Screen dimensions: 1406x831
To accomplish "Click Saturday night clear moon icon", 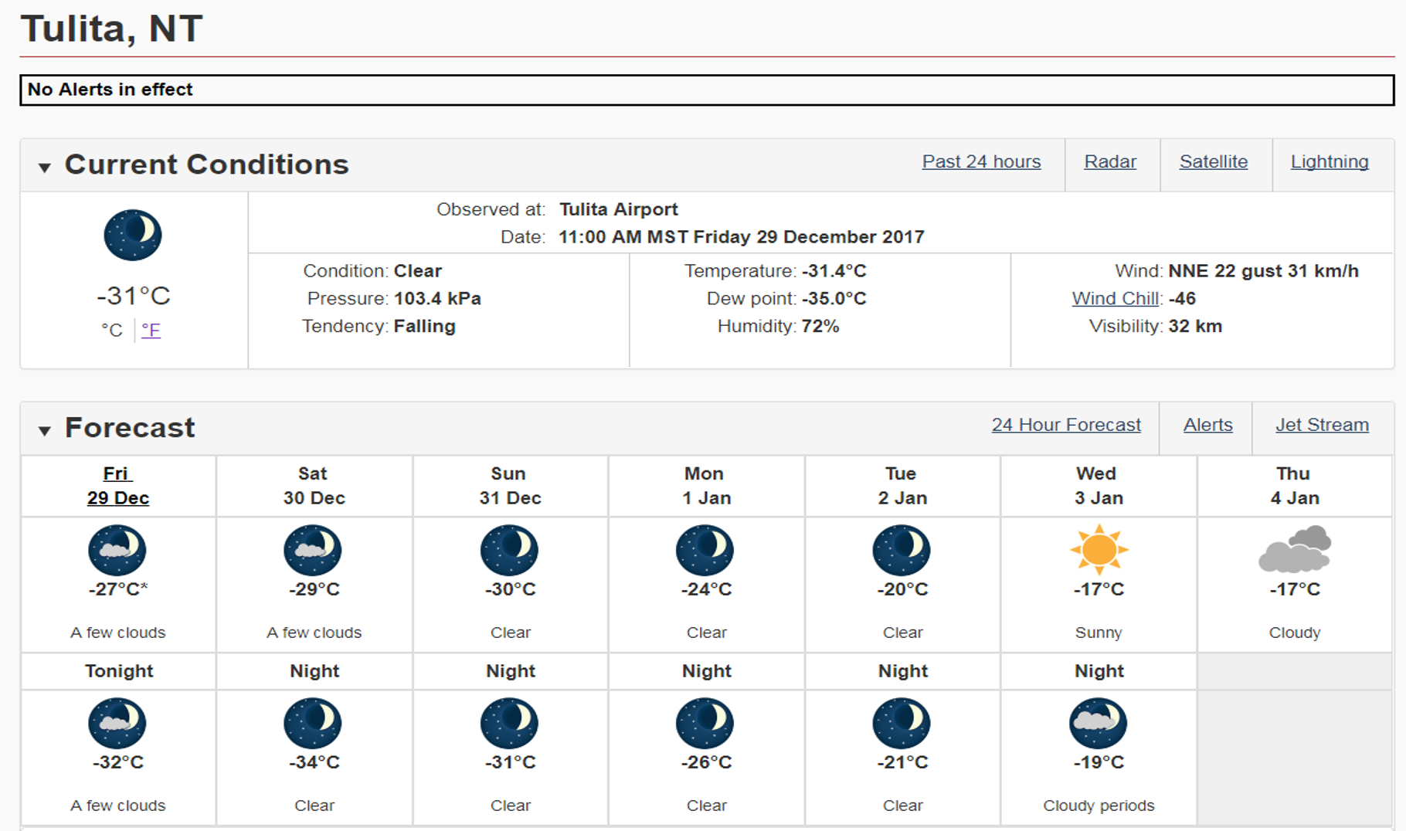I will click(314, 723).
